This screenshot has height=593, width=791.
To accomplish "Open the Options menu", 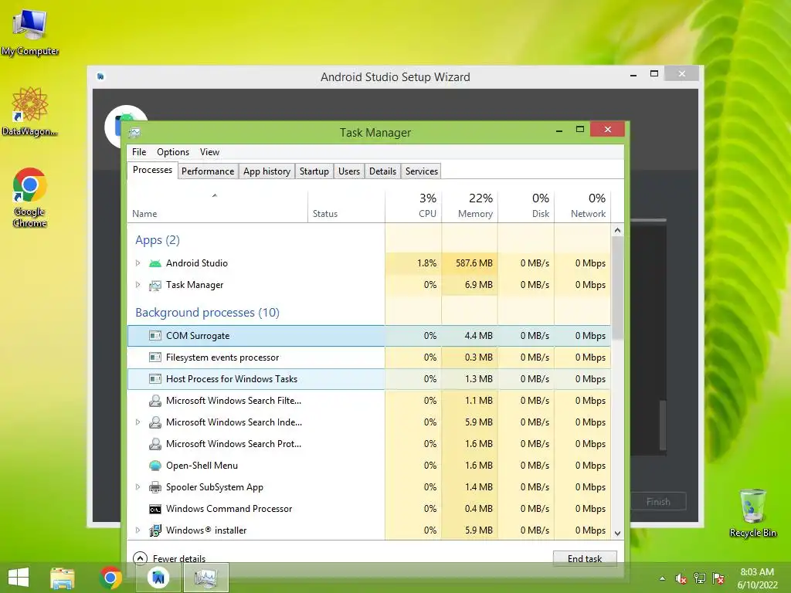I will pyautogui.click(x=173, y=152).
